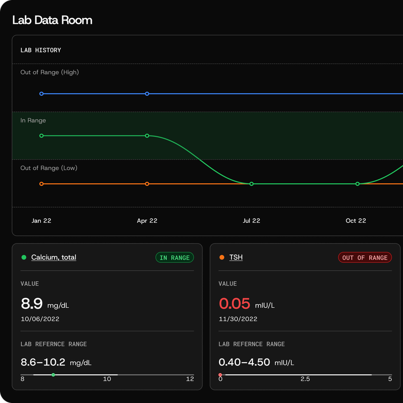
Task: Click the 0.40–4.50 mIU/L reference range
Action: [256, 362]
